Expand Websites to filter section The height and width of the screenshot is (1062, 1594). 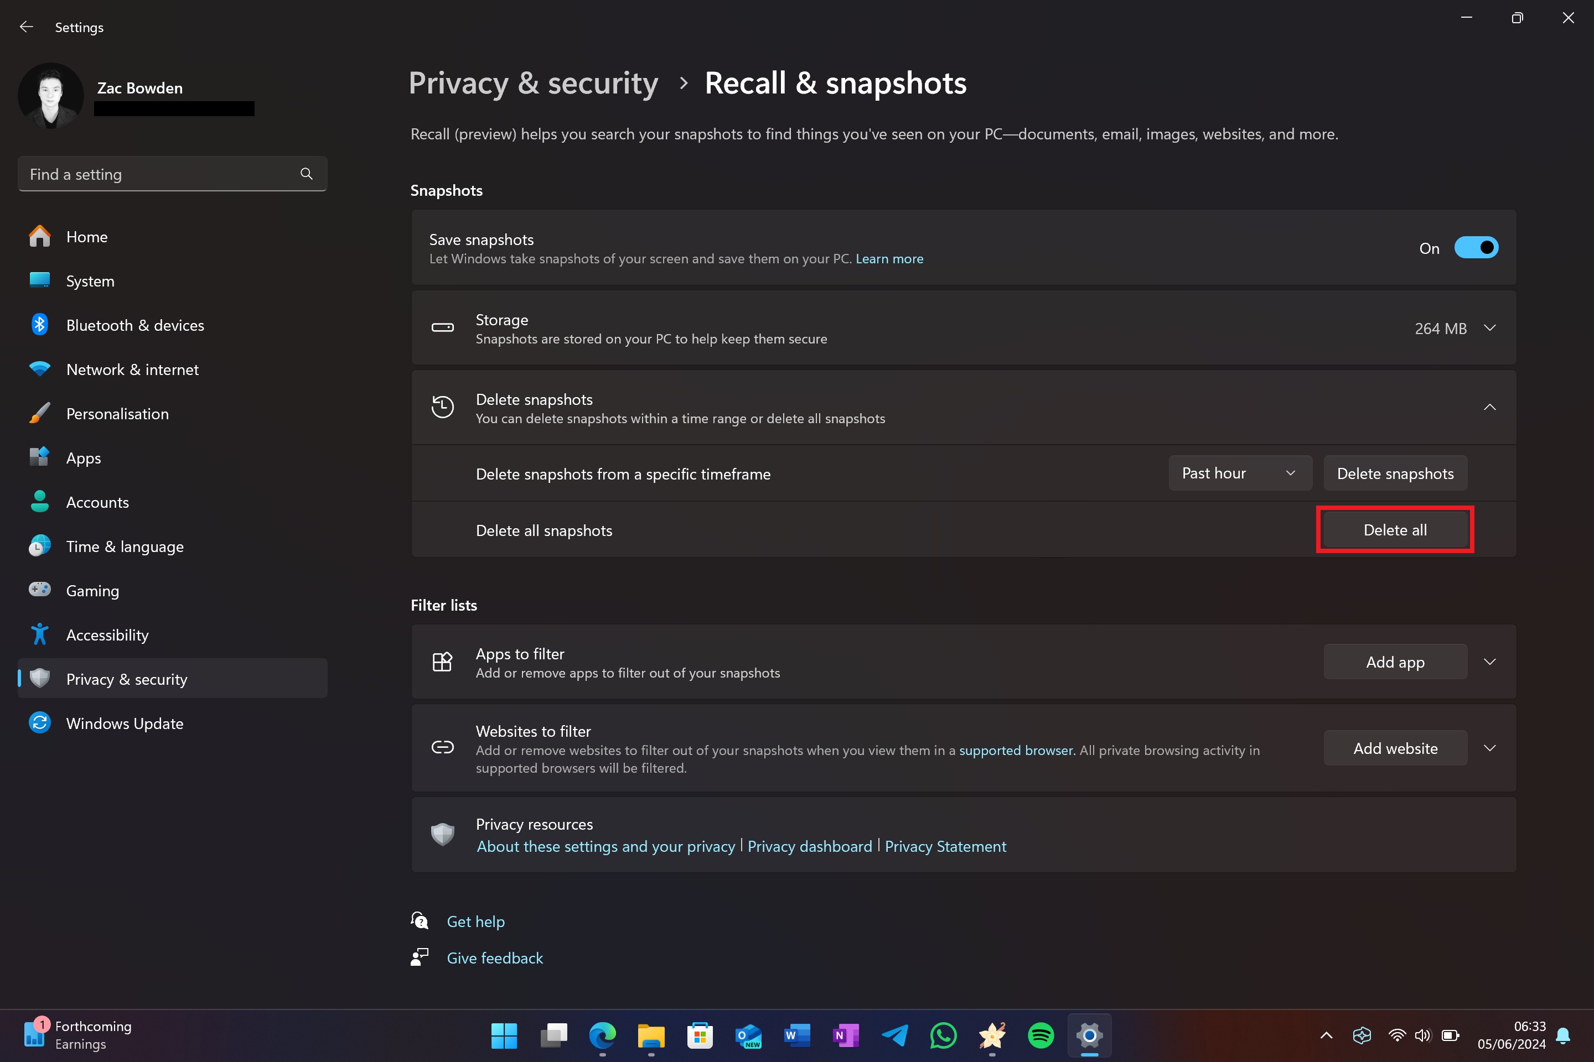(x=1491, y=748)
